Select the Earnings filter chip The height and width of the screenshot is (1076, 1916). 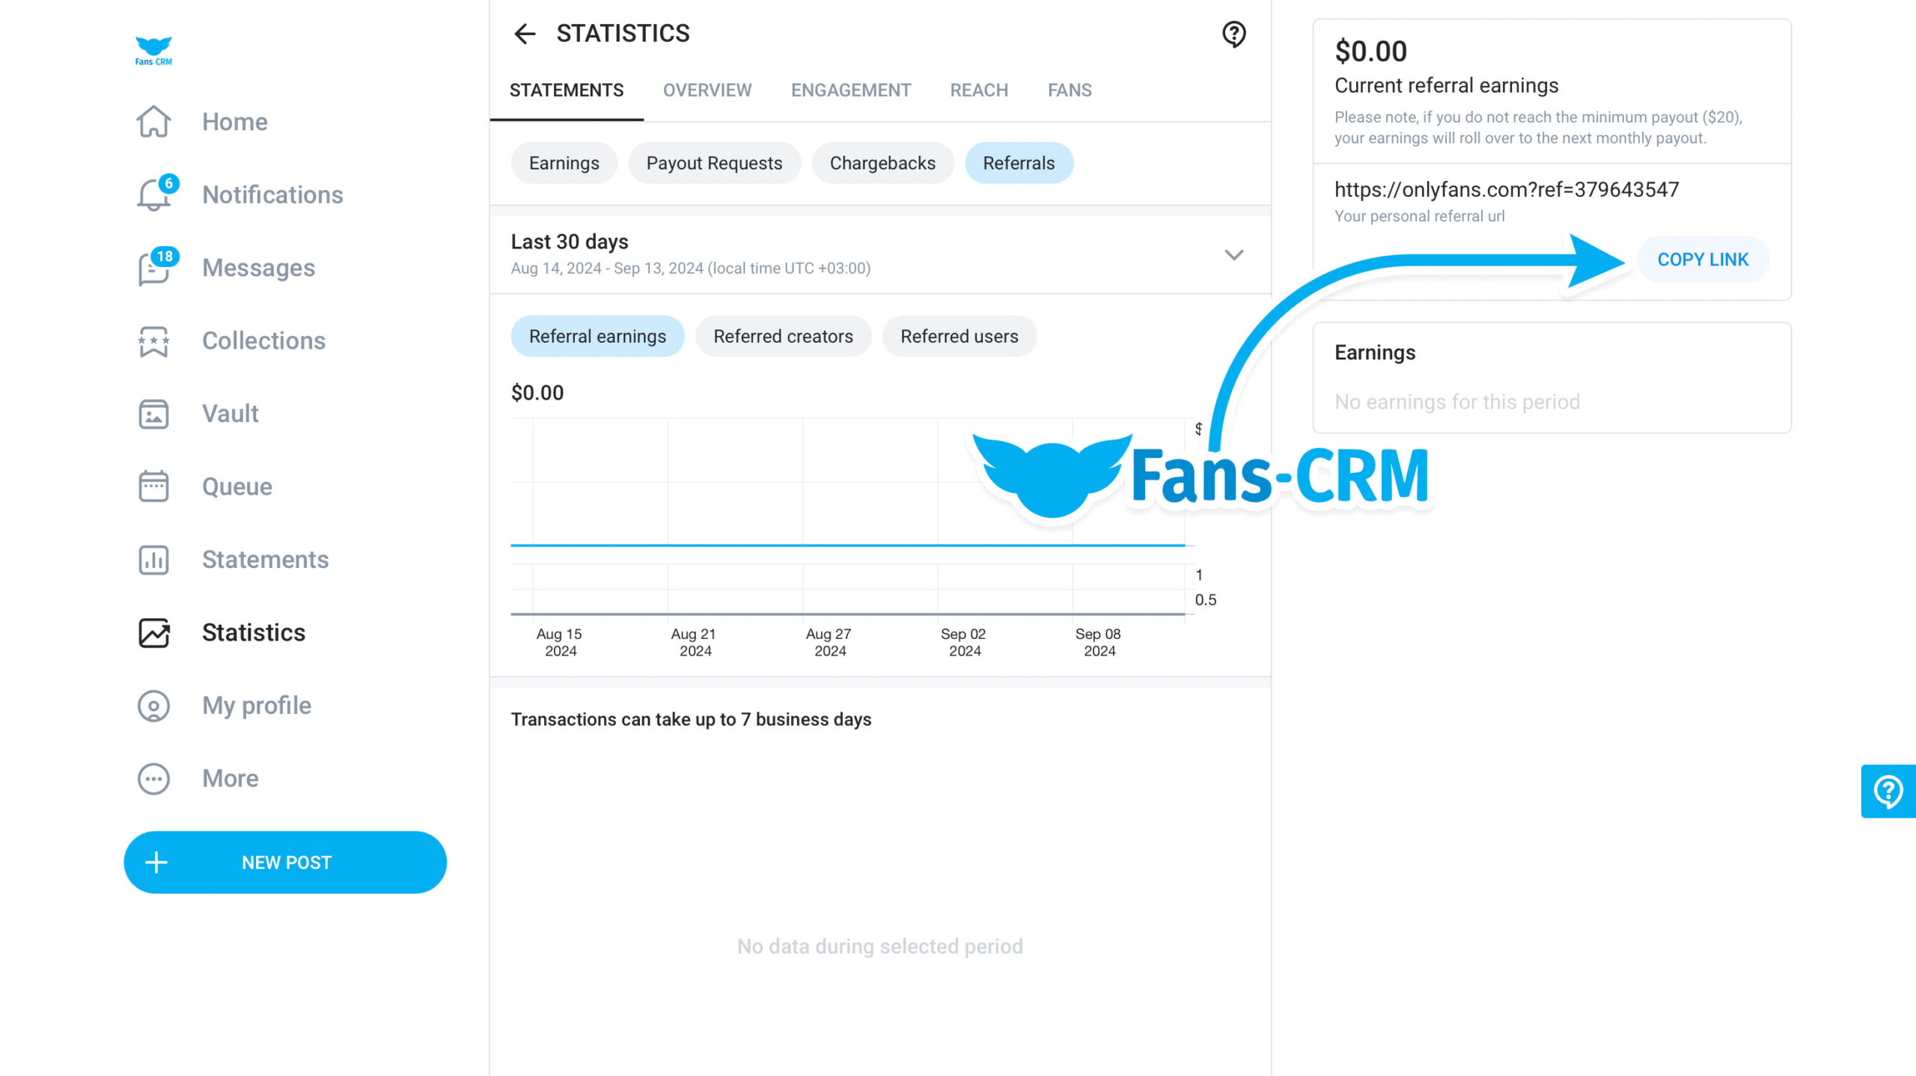564,163
